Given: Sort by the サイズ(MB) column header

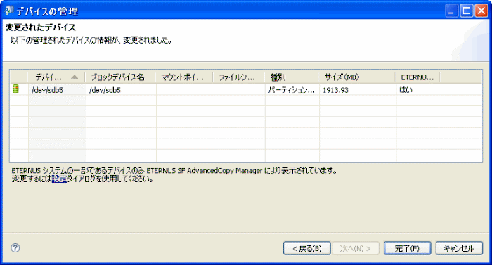Looking at the screenshot, I should (357, 77).
